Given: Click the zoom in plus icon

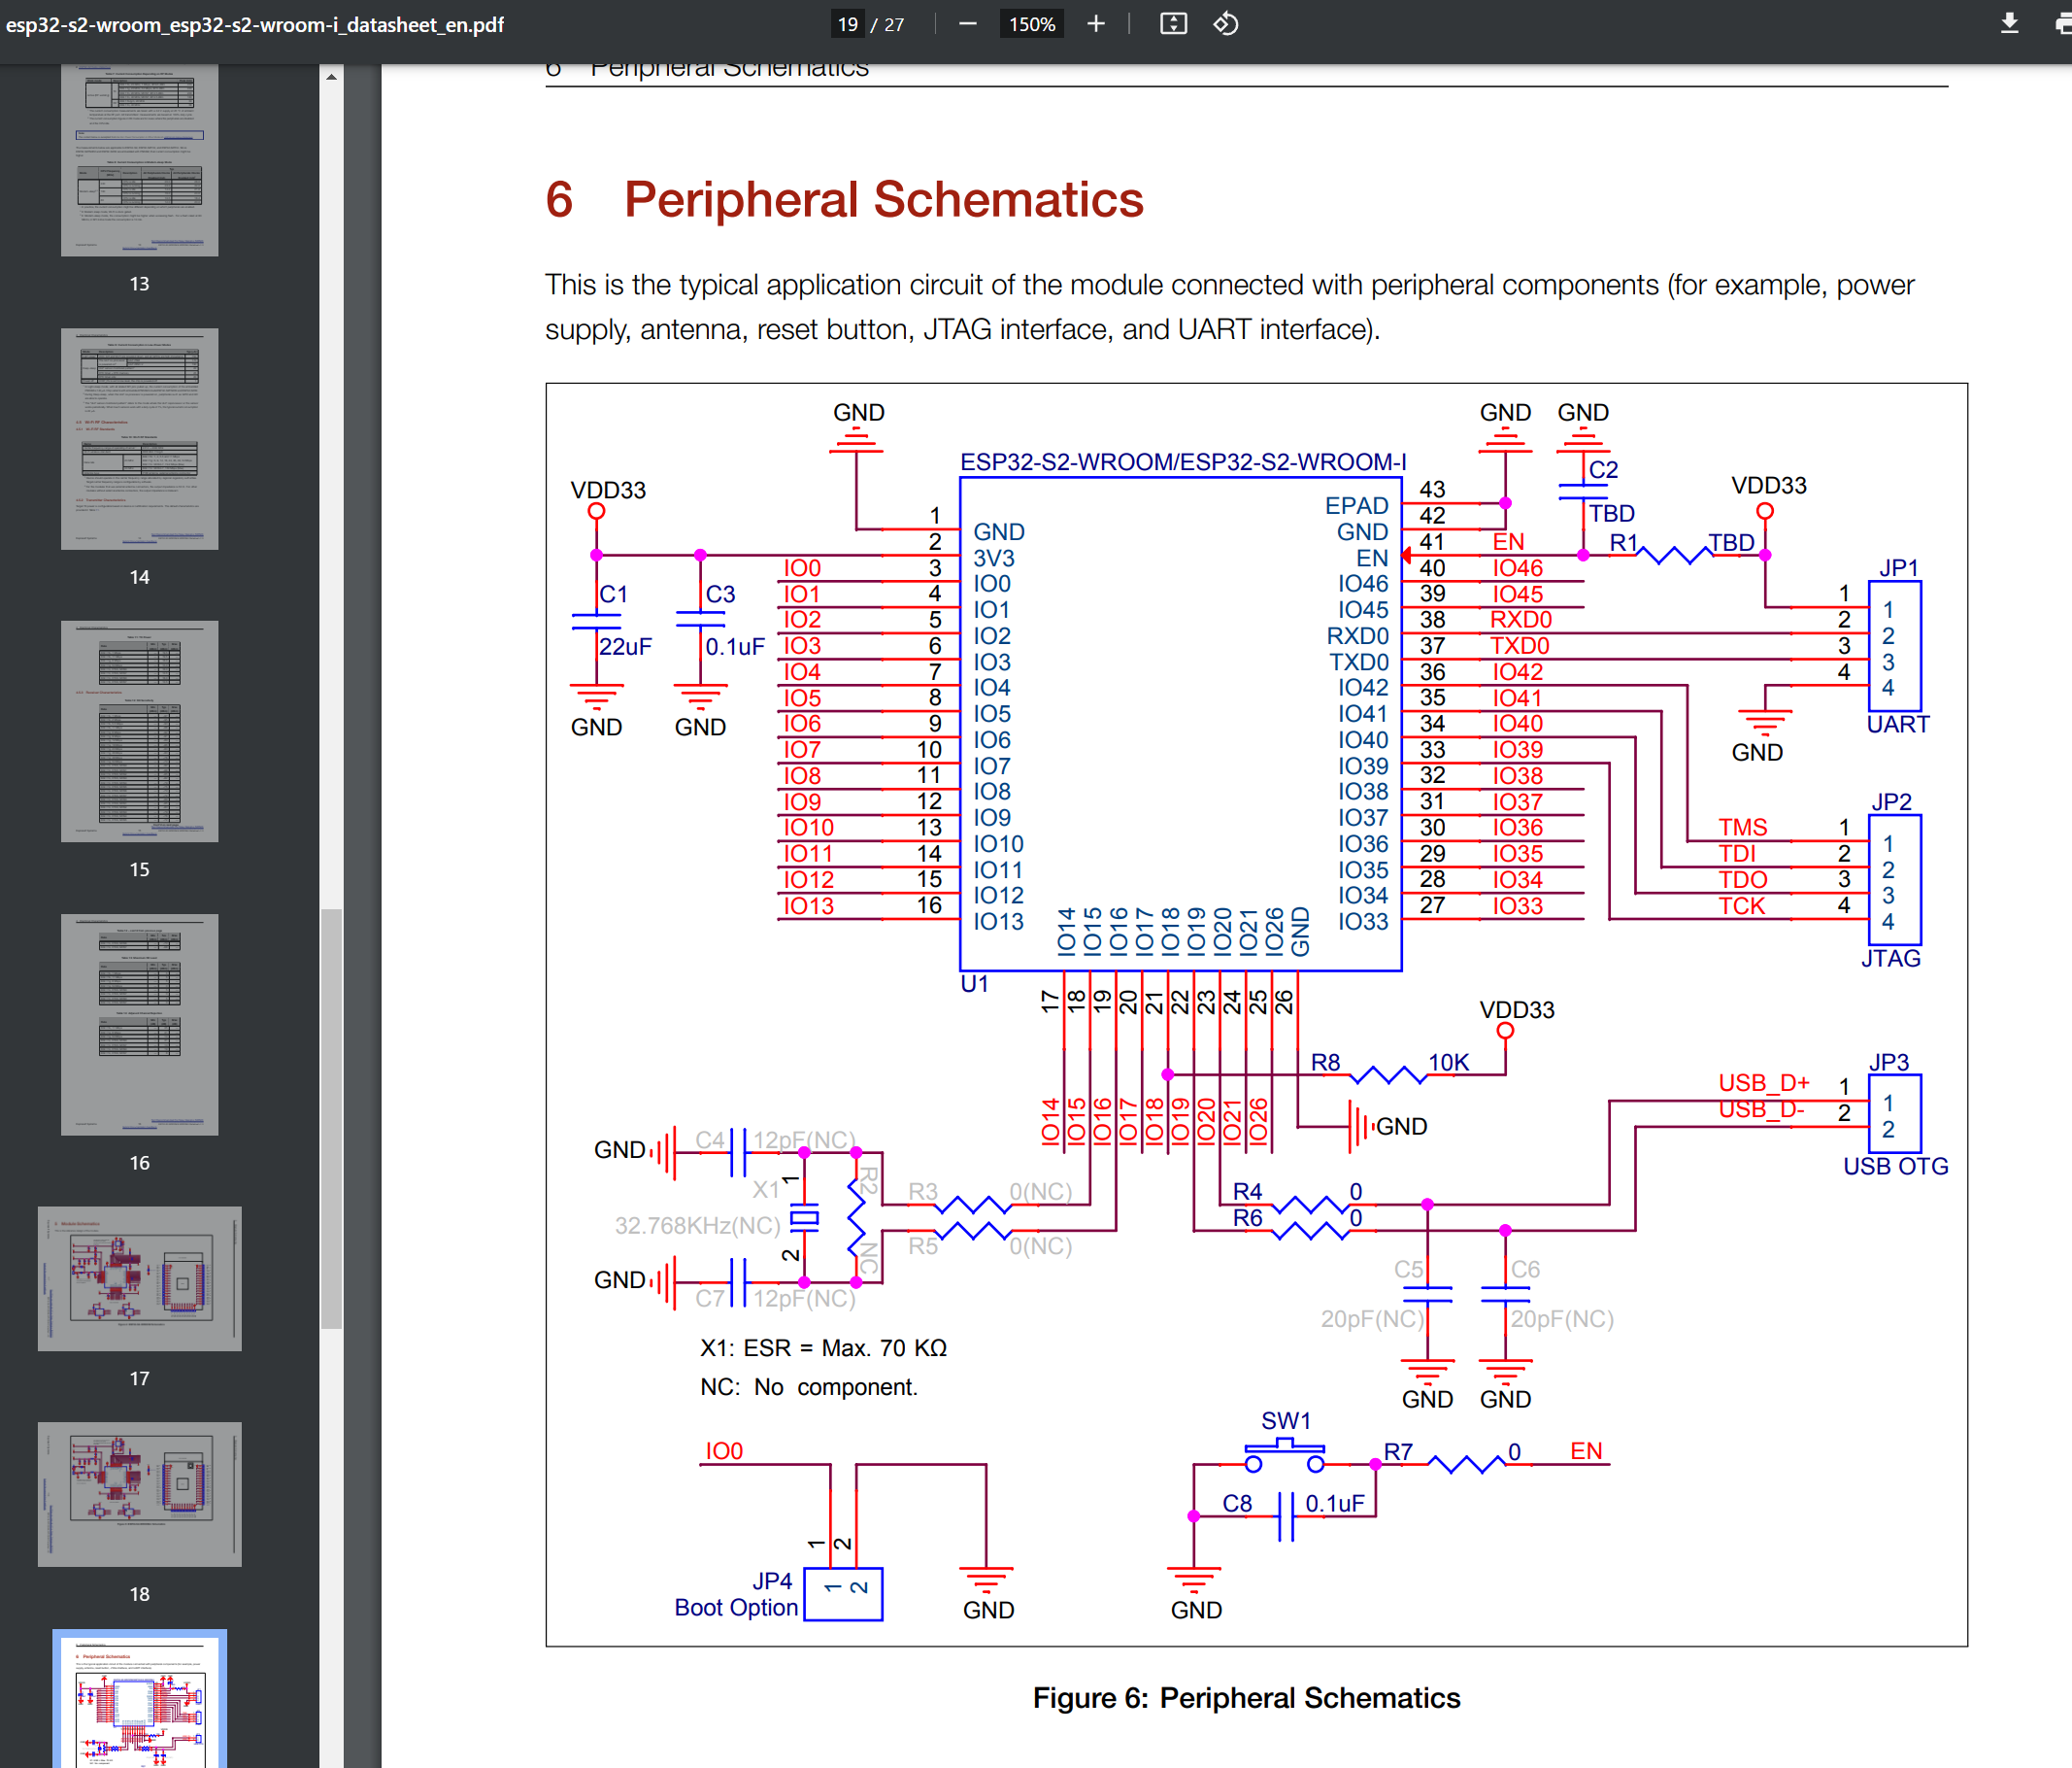Looking at the screenshot, I should point(1096,24).
